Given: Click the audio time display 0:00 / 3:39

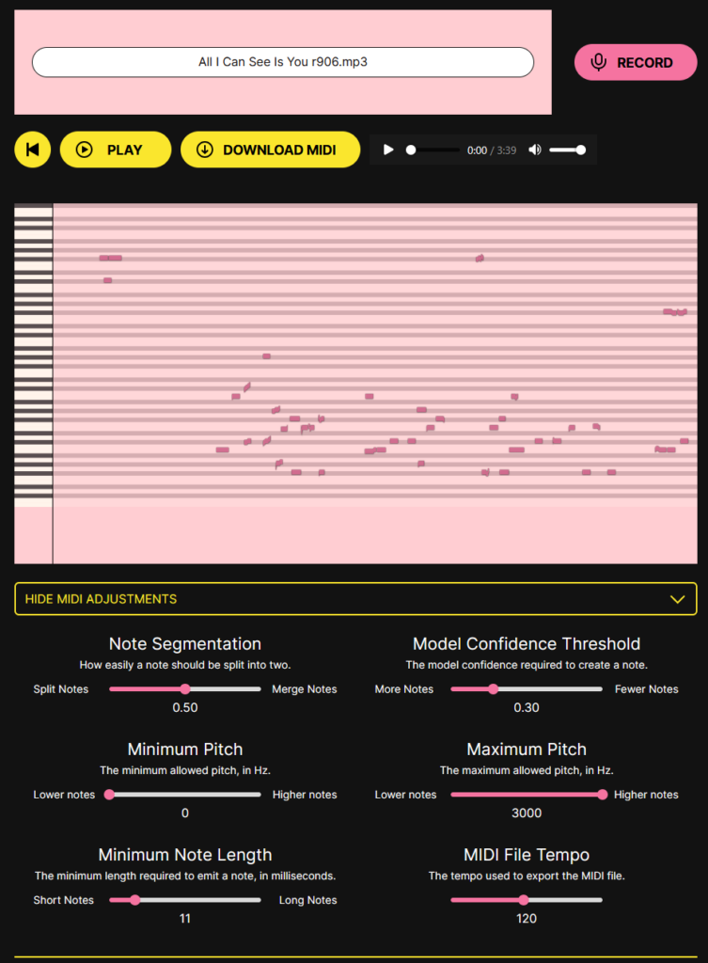Looking at the screenshot, I should coord(492,150).
